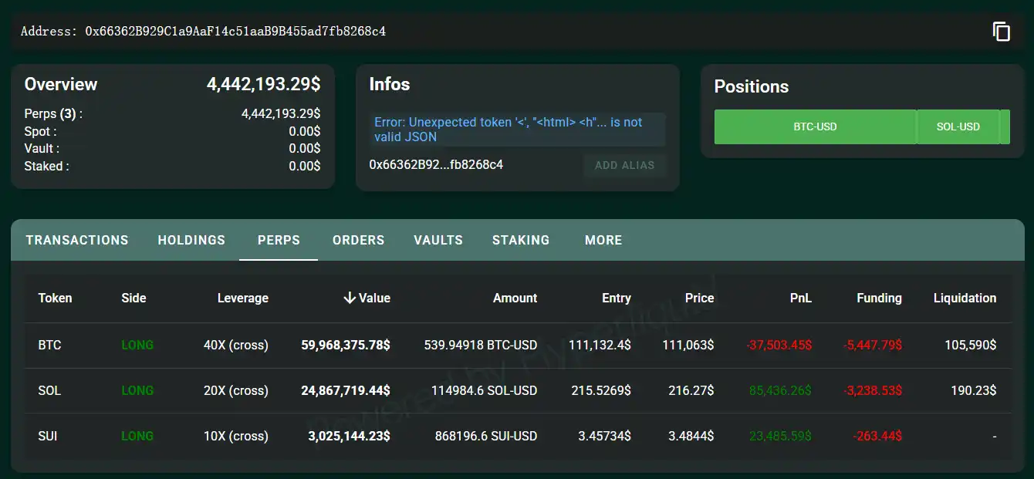Click the 10X (cross) leverage cell

[x=236, y=436]
